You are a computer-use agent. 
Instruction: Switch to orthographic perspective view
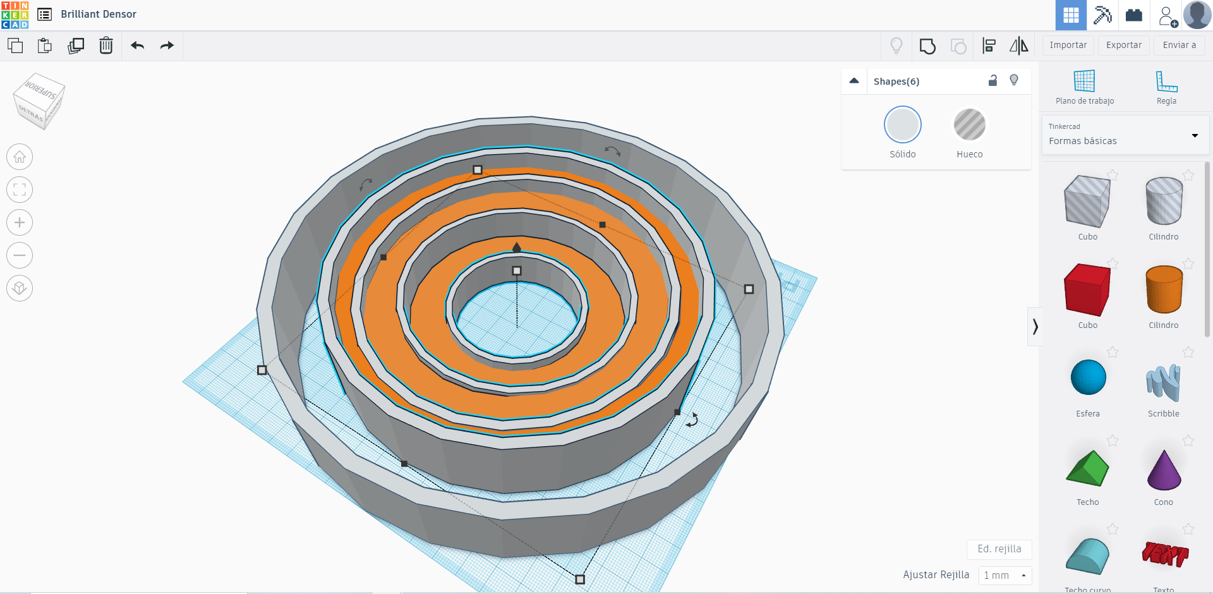pos(20,288)
